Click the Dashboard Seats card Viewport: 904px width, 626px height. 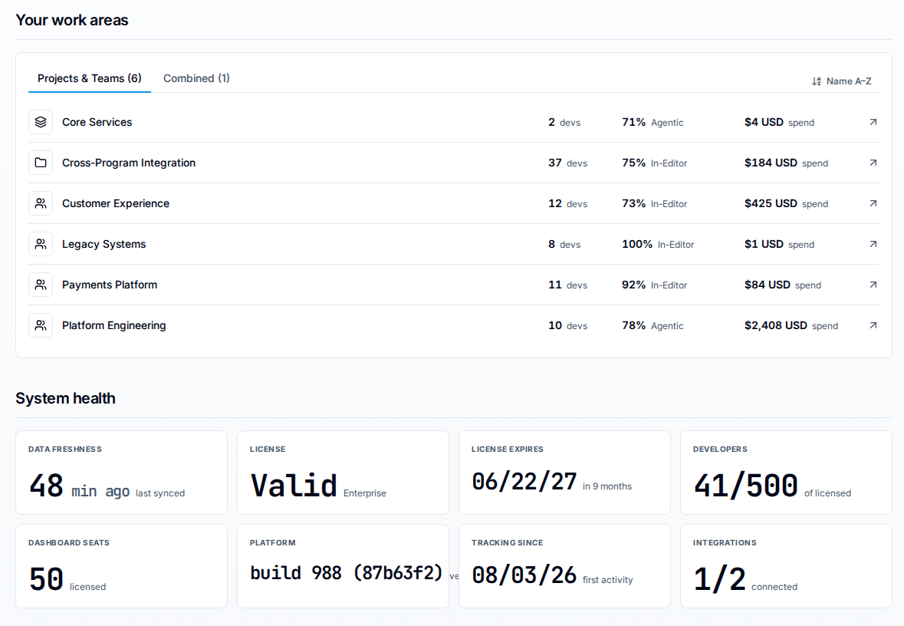point(122,566)
